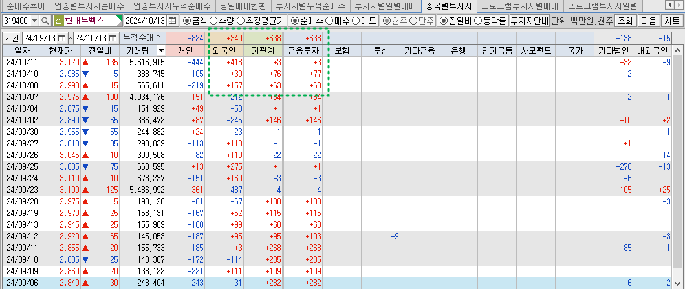This screenshot has width=685, height=289.
Task: Click the 2024/10/13 date input field
Action: pyautogui.click(x=146, y=21)
